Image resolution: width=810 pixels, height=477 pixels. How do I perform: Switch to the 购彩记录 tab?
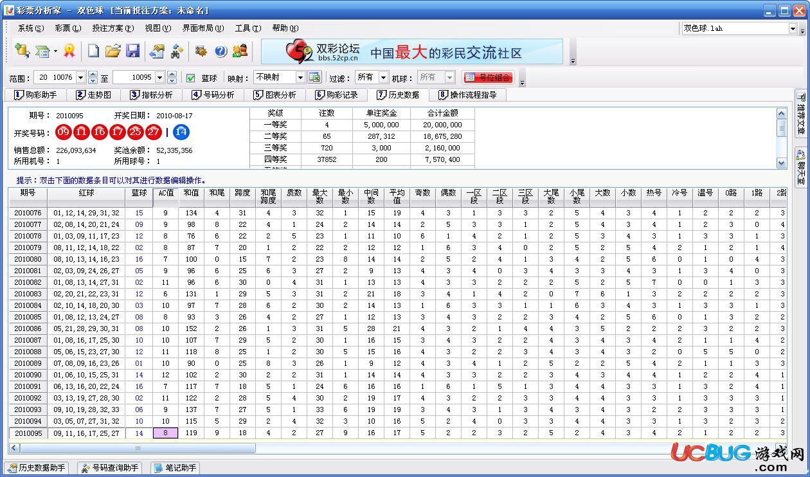[337, 94]
